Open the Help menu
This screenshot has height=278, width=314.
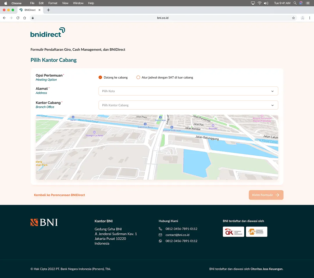pos(91,3)
